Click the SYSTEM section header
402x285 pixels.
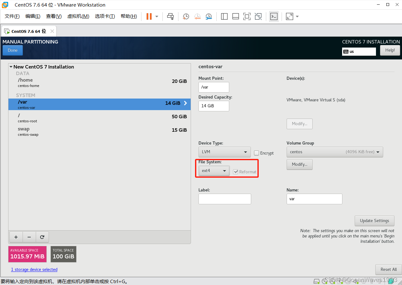tap(26, 95)
